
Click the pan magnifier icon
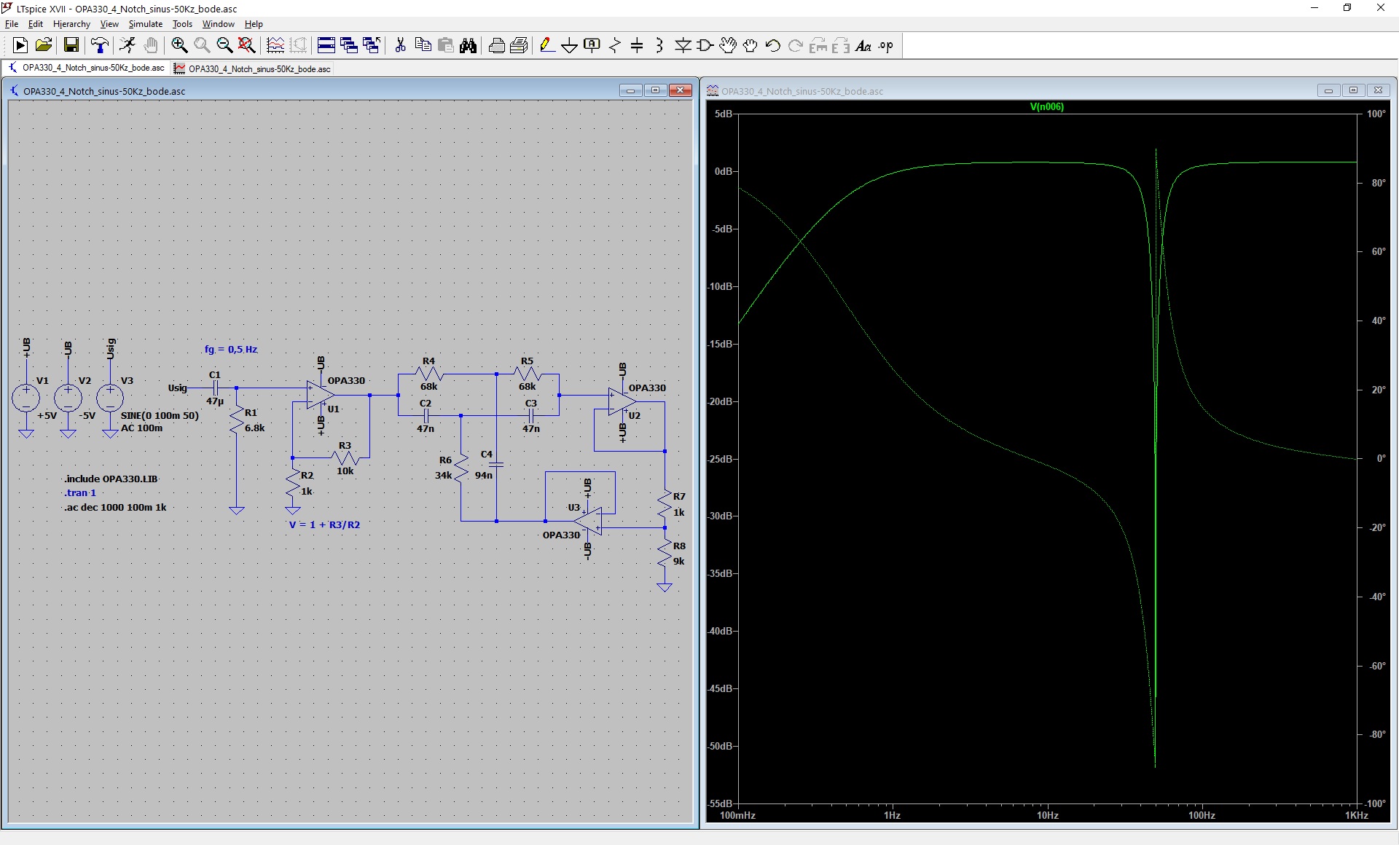(202, 46)
